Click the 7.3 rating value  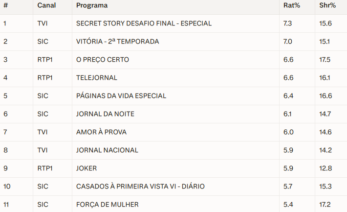coord(287,24)
